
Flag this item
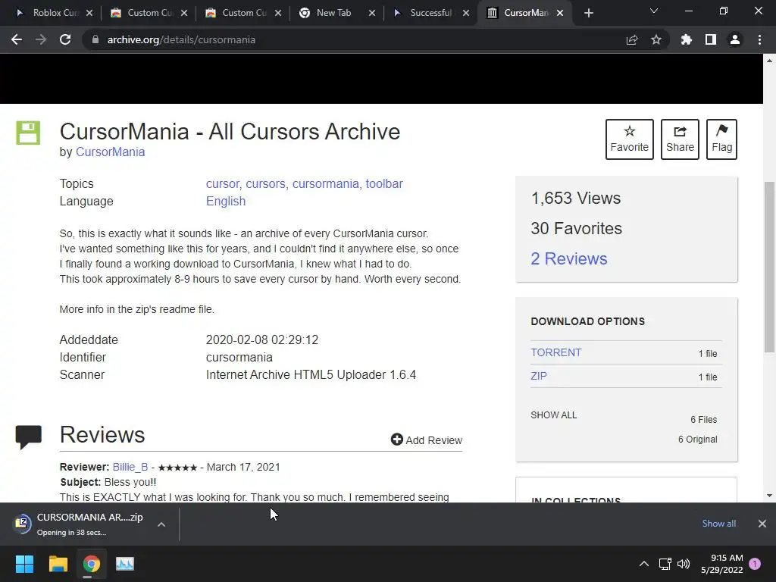pos(721,139)
